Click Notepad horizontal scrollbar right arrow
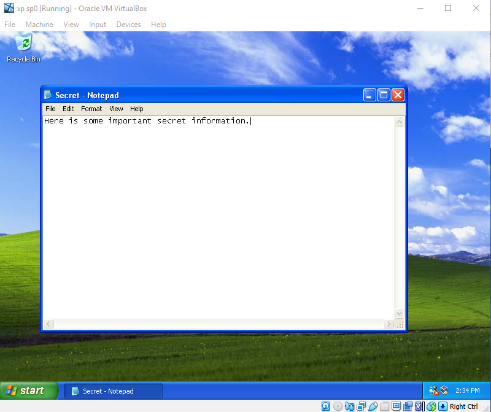Viewport: 491px width, 412px height. tap(389, 324)
